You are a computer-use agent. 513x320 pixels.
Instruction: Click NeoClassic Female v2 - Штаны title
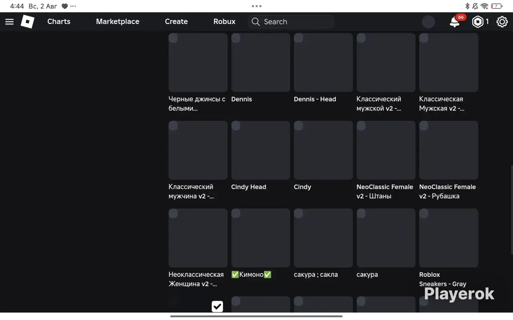(x=385, y=192)
